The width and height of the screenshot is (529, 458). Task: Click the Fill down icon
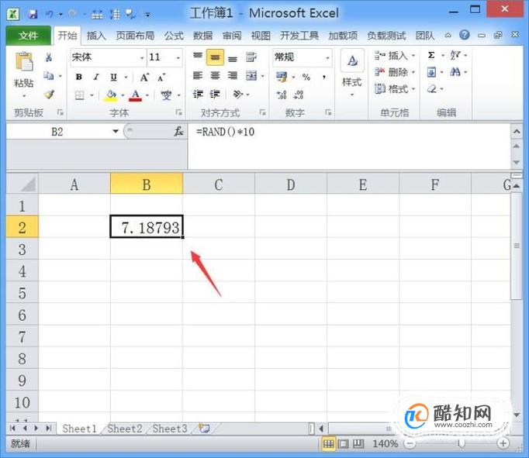pyautogui.click(x=431, y=72)
